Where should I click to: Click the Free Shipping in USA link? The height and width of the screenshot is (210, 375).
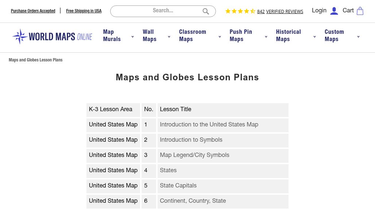tap(84, 11)
